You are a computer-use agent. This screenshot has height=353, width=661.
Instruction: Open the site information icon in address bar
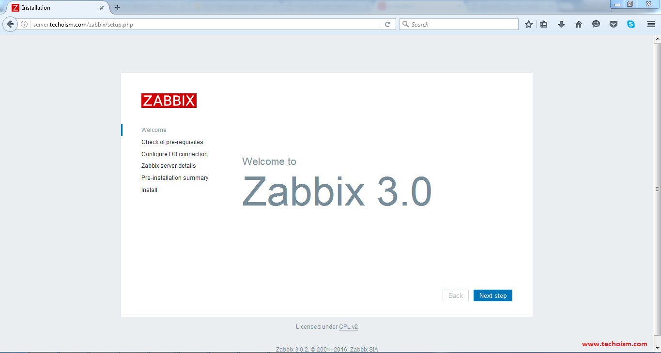(x=24, y=24)
